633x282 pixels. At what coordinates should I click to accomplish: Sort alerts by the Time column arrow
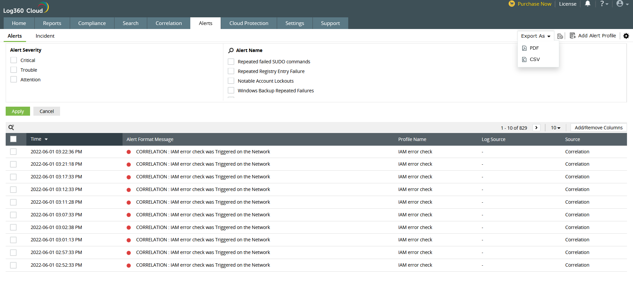(46, 139)
